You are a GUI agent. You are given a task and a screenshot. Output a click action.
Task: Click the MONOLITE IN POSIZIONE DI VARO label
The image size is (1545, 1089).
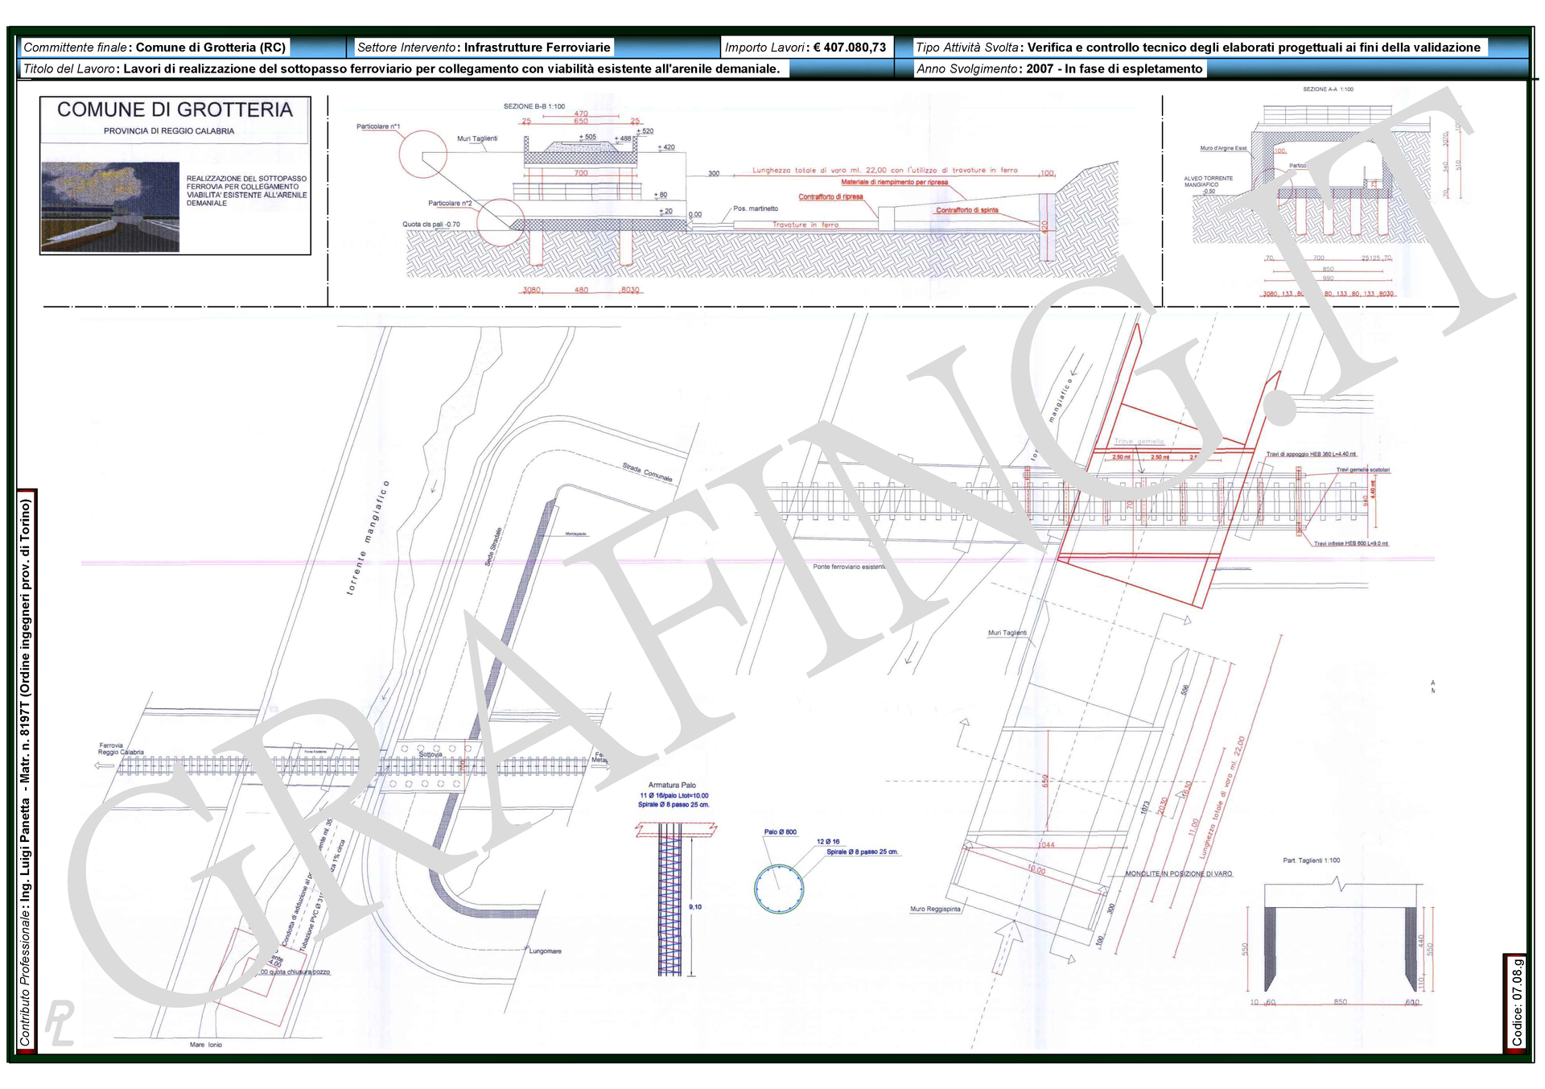[1178, 873]
